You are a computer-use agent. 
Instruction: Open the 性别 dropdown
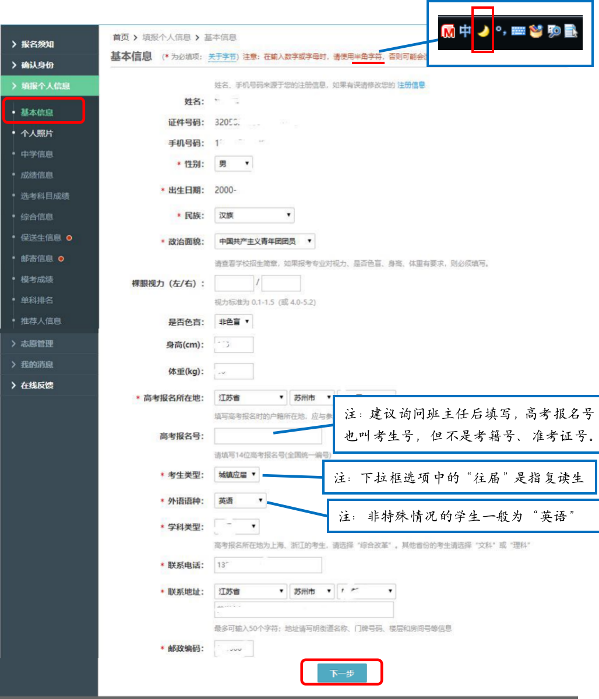pyautogui.click(x=233, y=163)
